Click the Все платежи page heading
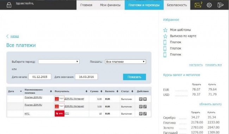This screenshot has height=134, width=229. click(x=21, y=45)
